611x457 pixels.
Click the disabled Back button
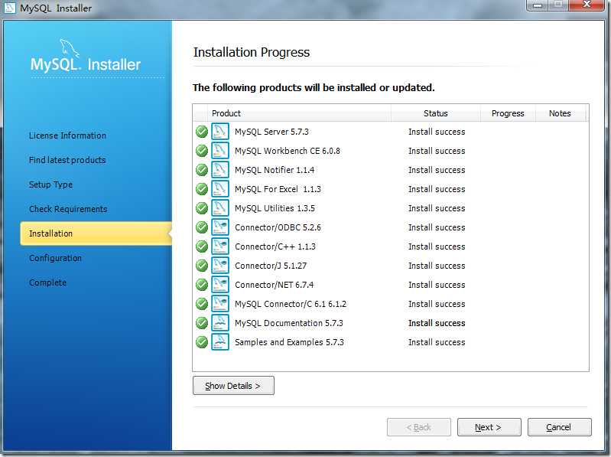(419, 427)
